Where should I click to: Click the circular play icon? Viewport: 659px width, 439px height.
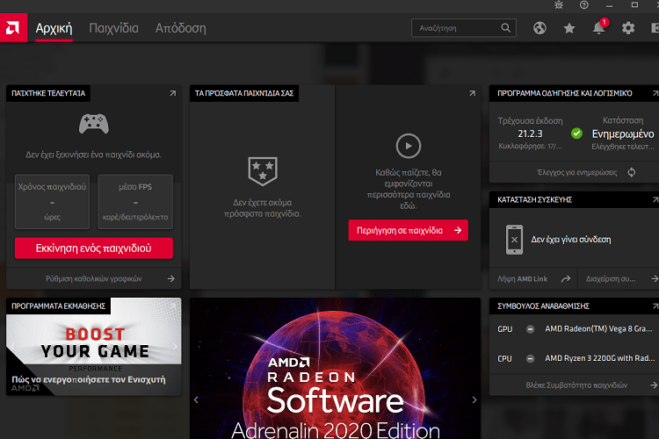pyautogui.click(x=408, y=146)
